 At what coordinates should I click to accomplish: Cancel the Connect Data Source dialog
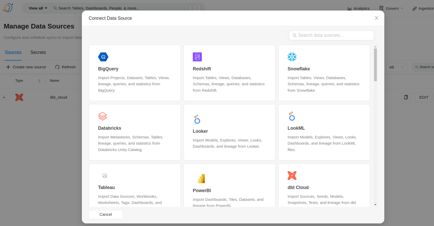tap(105, 214)
